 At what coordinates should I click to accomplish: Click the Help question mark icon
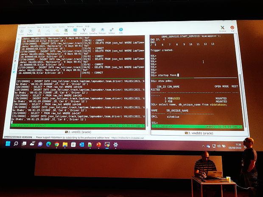[121, 31]
